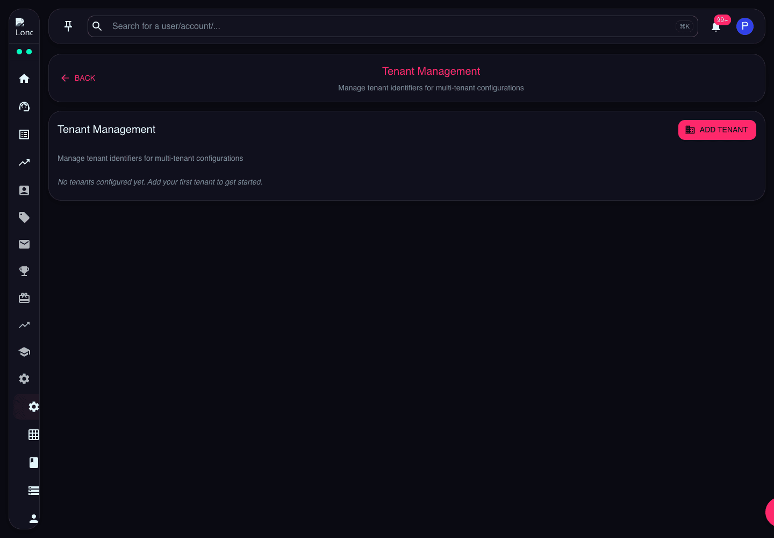
Task: Click the white Tenant Management card heading
Action: 106,129
